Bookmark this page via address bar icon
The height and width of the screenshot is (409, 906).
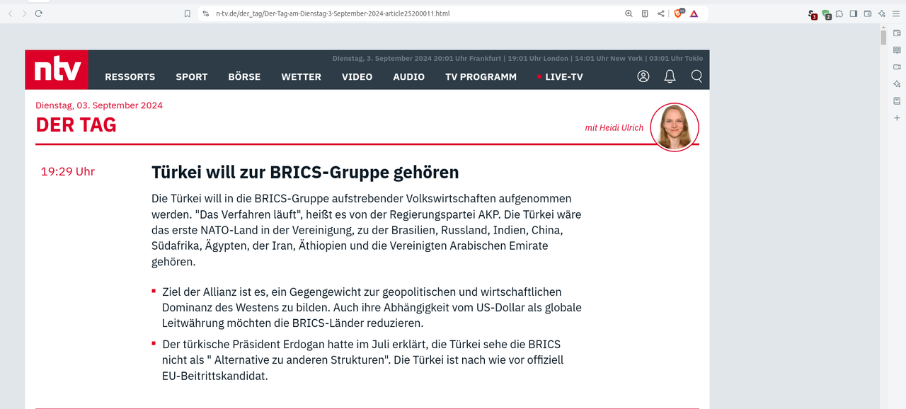click(188, 13)
